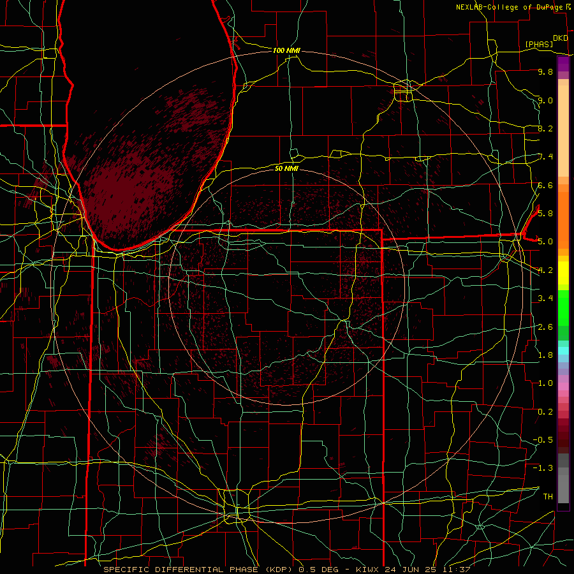The width and height of the screenshot is (574, 574).
Task: Click the NEXLAB-College of DuPage credit text
Action: pyautogui.click(x=510, y=7)
